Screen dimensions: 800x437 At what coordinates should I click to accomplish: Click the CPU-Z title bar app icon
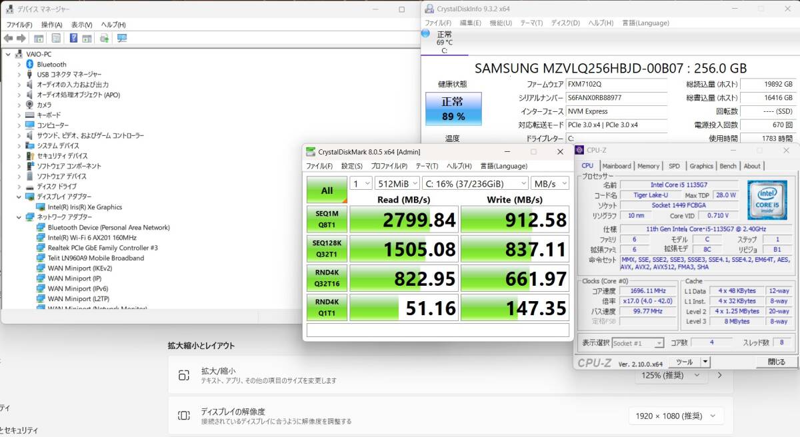click(x=579, y=150)
